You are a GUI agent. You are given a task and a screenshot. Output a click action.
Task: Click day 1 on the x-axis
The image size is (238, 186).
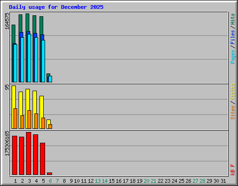(15, 181)
